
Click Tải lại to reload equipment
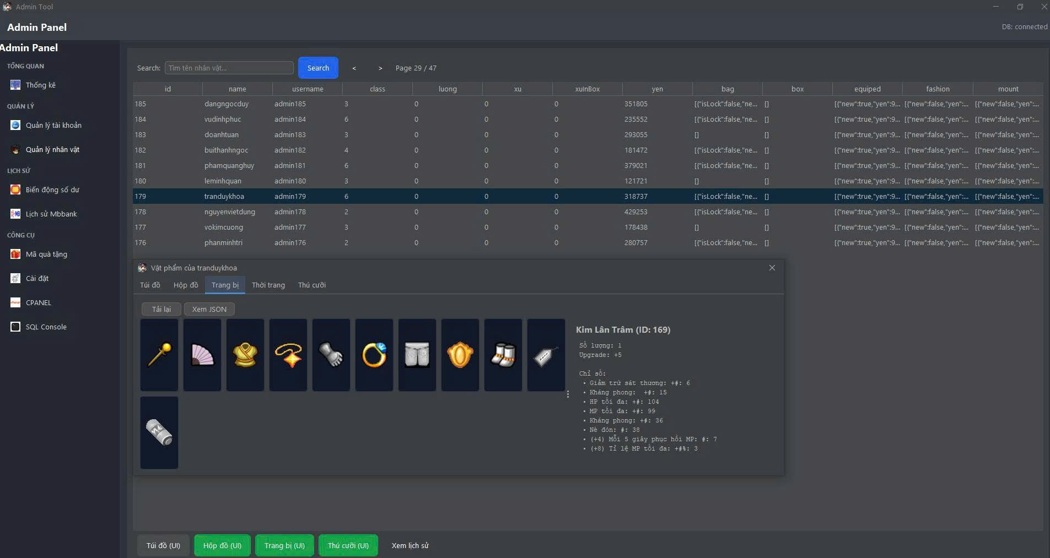tap(160, 309)
